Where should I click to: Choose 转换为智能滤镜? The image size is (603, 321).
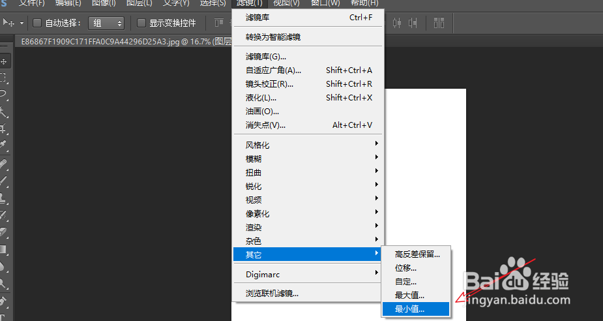tap(307, 37)
